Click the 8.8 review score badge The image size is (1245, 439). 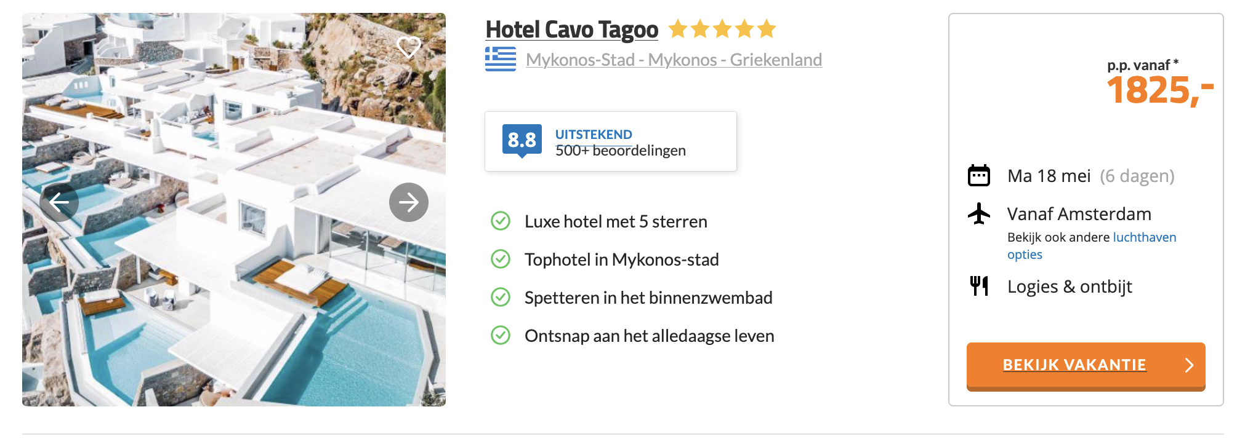(522, 141)
